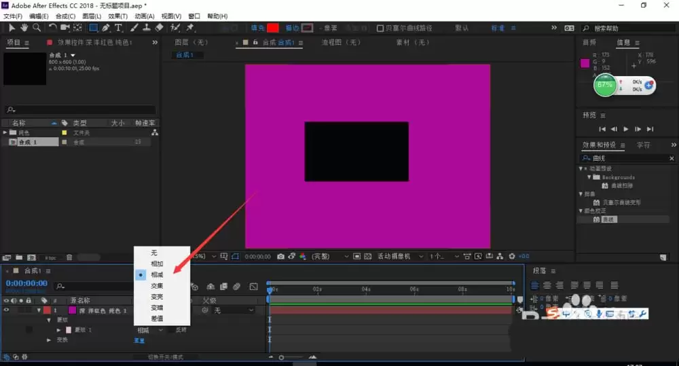Click the red fill color swatch
Screen dimensions: 679x366
pos(273,28)
